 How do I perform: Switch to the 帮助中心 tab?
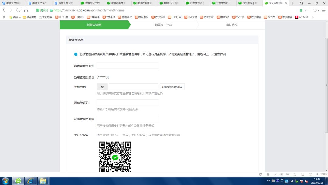click(171, 3)
